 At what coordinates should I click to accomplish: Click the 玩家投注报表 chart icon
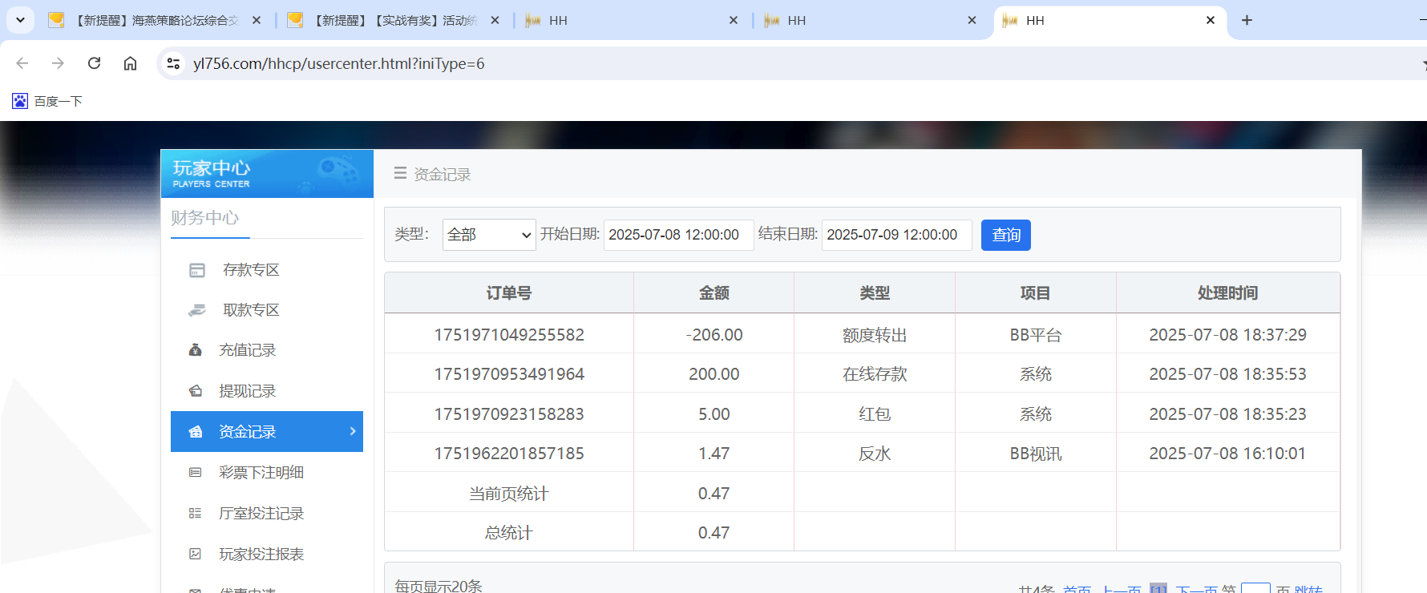195,555
